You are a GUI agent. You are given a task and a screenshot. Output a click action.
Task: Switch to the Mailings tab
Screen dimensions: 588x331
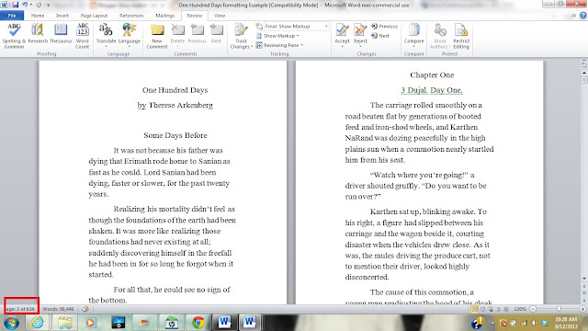[x=165, y=16]
